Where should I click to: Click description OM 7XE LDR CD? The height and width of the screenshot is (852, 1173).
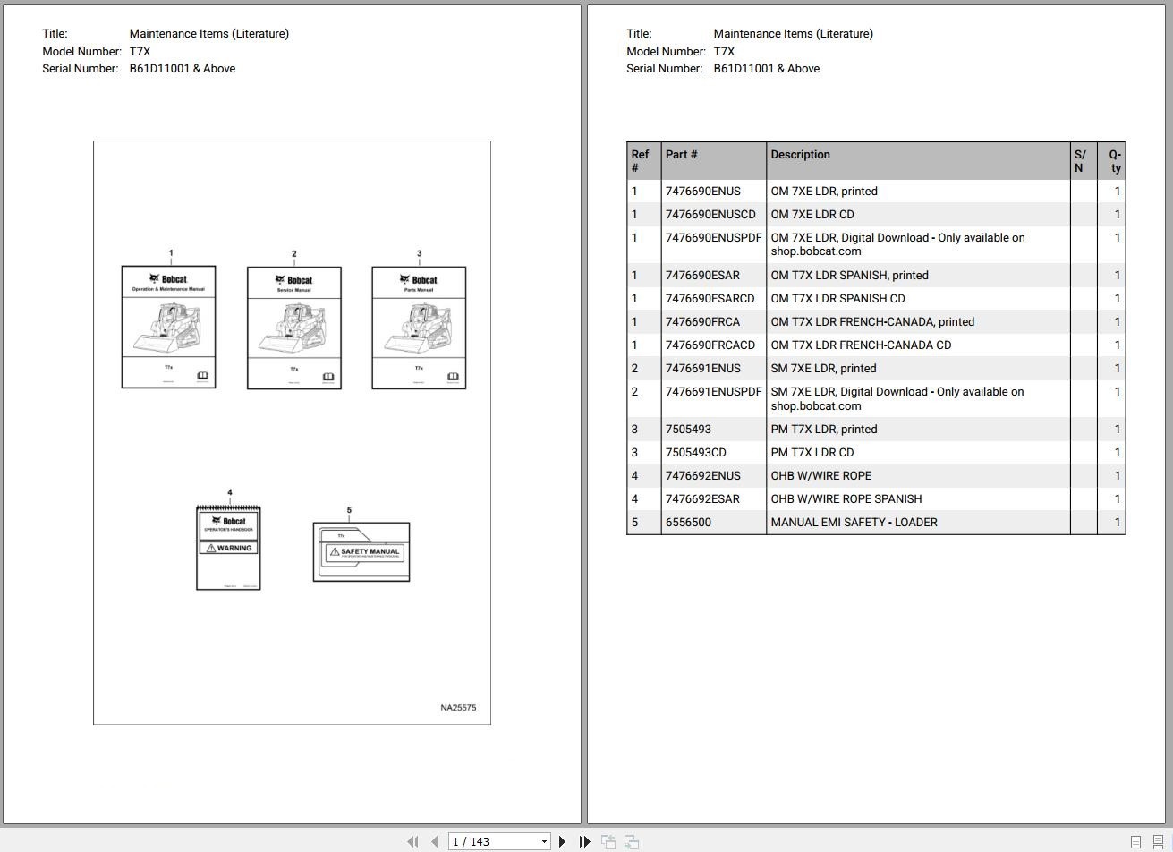(812, 215)
